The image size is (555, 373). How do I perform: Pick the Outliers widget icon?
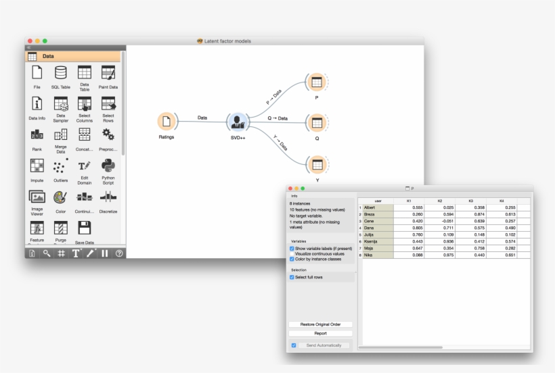[x=60, y=166]
